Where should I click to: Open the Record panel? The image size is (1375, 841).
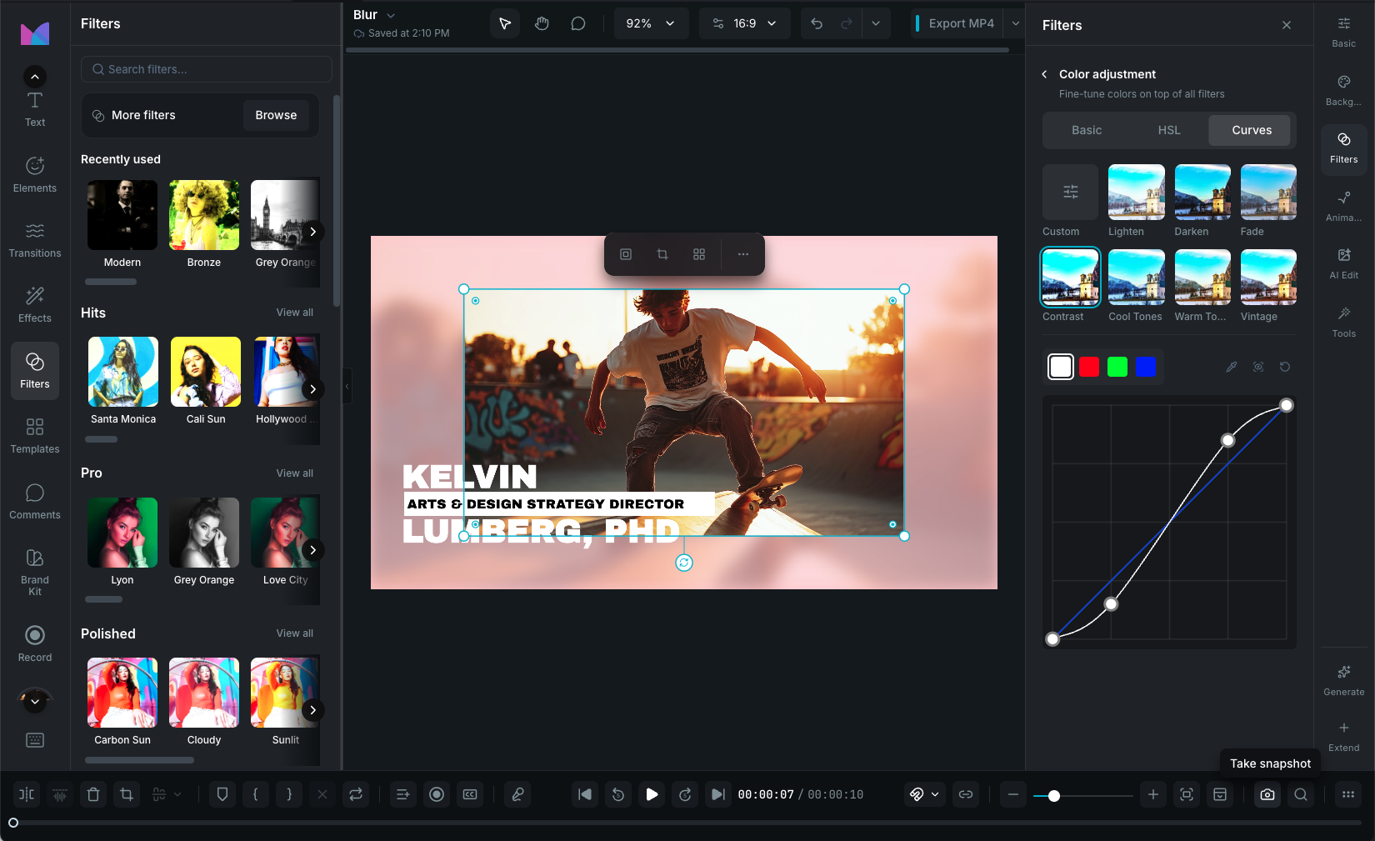(35, 644)
